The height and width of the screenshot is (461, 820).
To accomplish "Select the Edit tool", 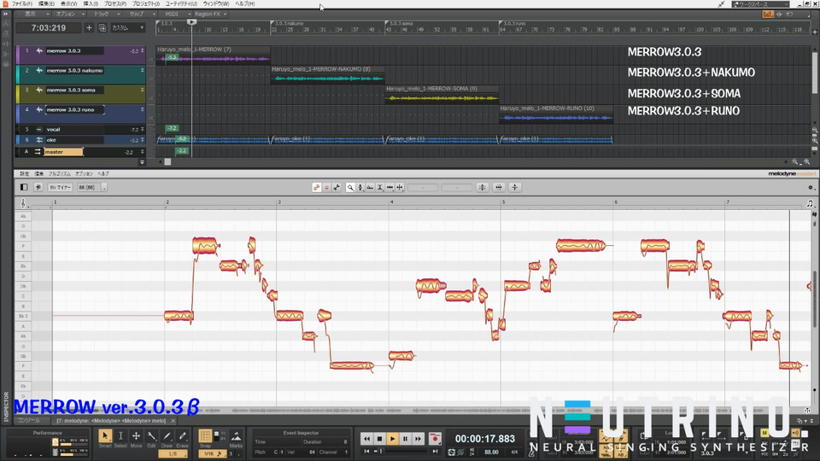I will point(151,437).
